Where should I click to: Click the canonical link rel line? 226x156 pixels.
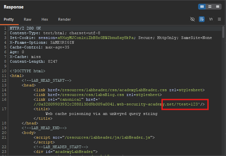tap(67, 99)
